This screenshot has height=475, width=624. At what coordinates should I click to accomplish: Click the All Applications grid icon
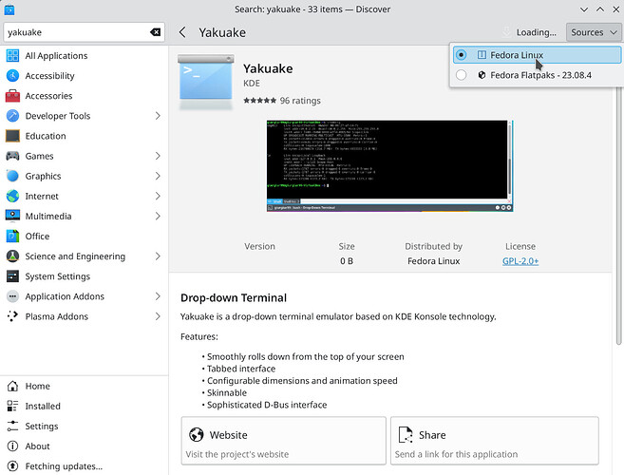point(12,55)
